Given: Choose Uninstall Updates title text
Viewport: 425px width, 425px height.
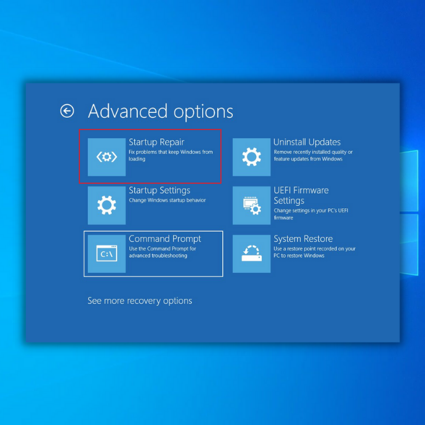Looking at the screenshot, I should (x=307, y=142).
